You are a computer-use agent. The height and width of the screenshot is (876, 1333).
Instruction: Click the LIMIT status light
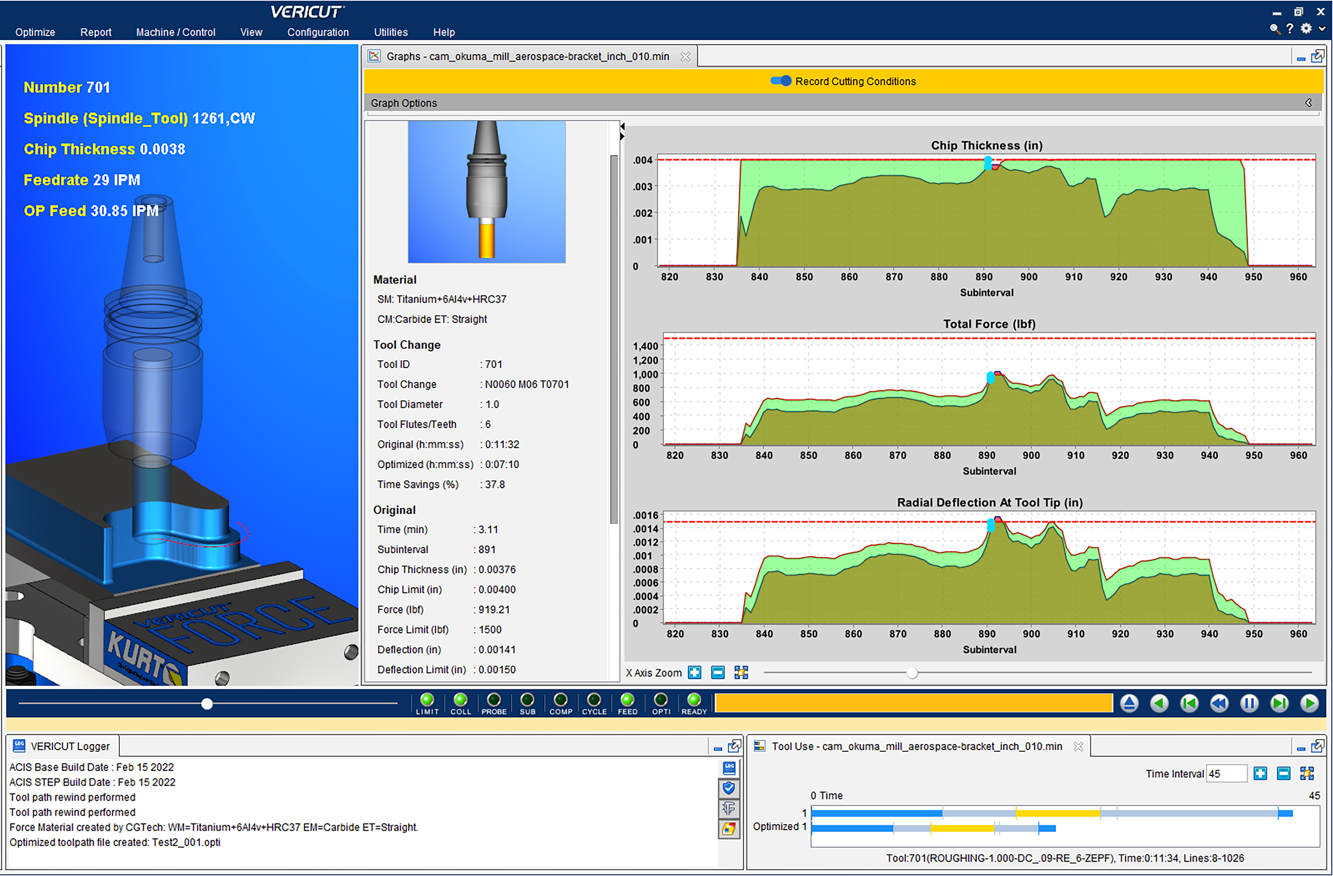point(427,699)
